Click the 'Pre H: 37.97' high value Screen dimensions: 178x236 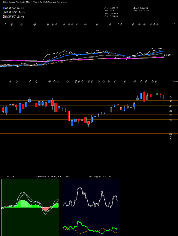111,11
